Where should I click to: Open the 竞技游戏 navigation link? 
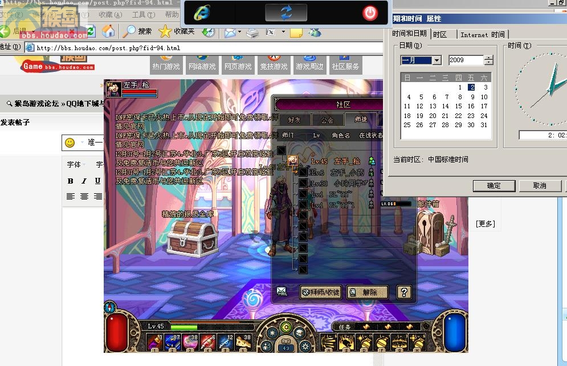274,66
